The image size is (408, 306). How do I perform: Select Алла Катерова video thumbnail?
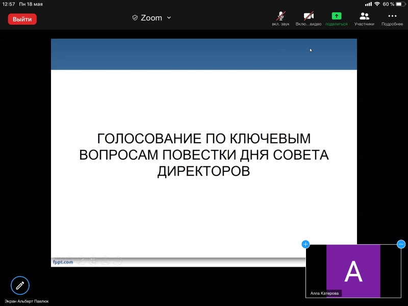point(353,271)
